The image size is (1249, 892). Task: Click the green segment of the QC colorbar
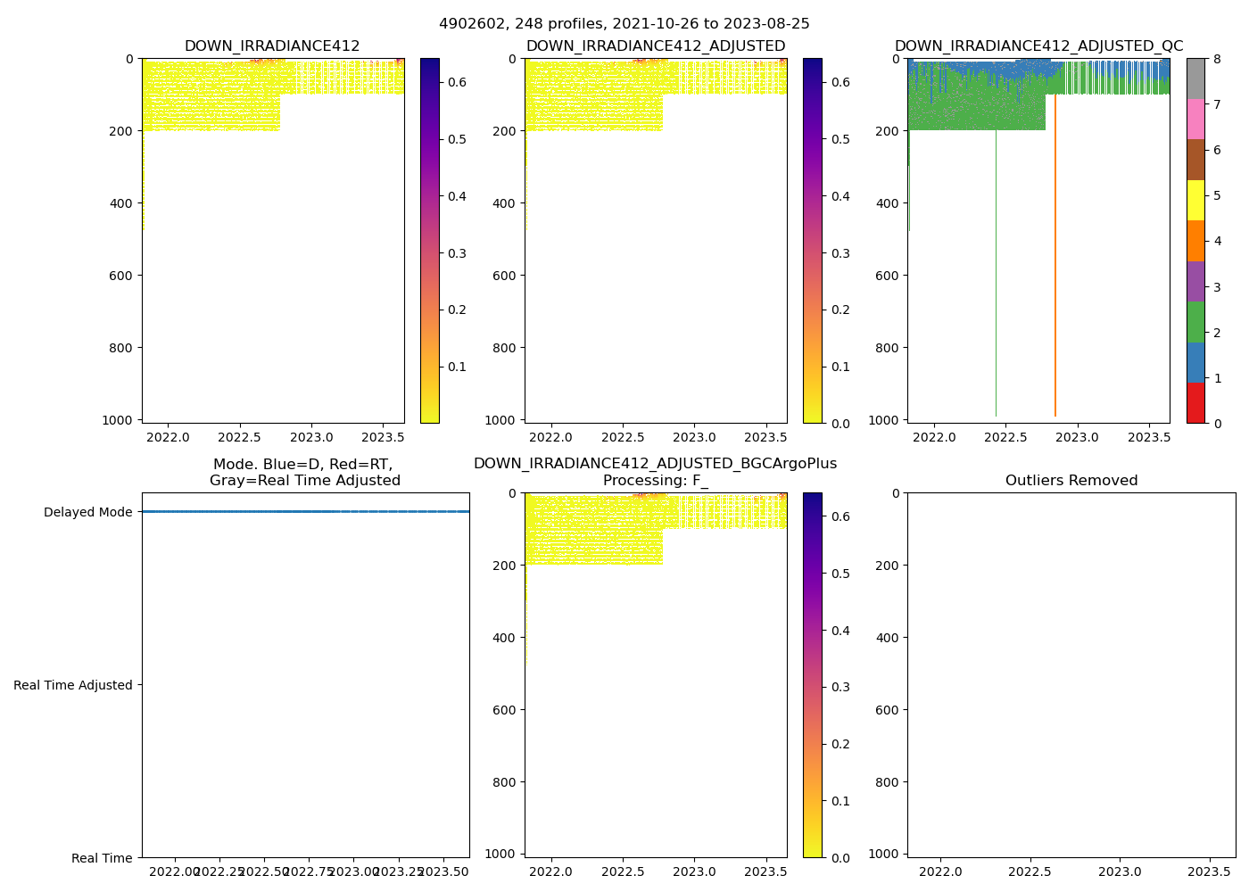[1195, 322]
